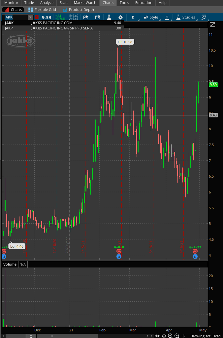Expand the symbol selector dropdown arrow
This screenshot has width=223, height=338.
click(30, 17)
